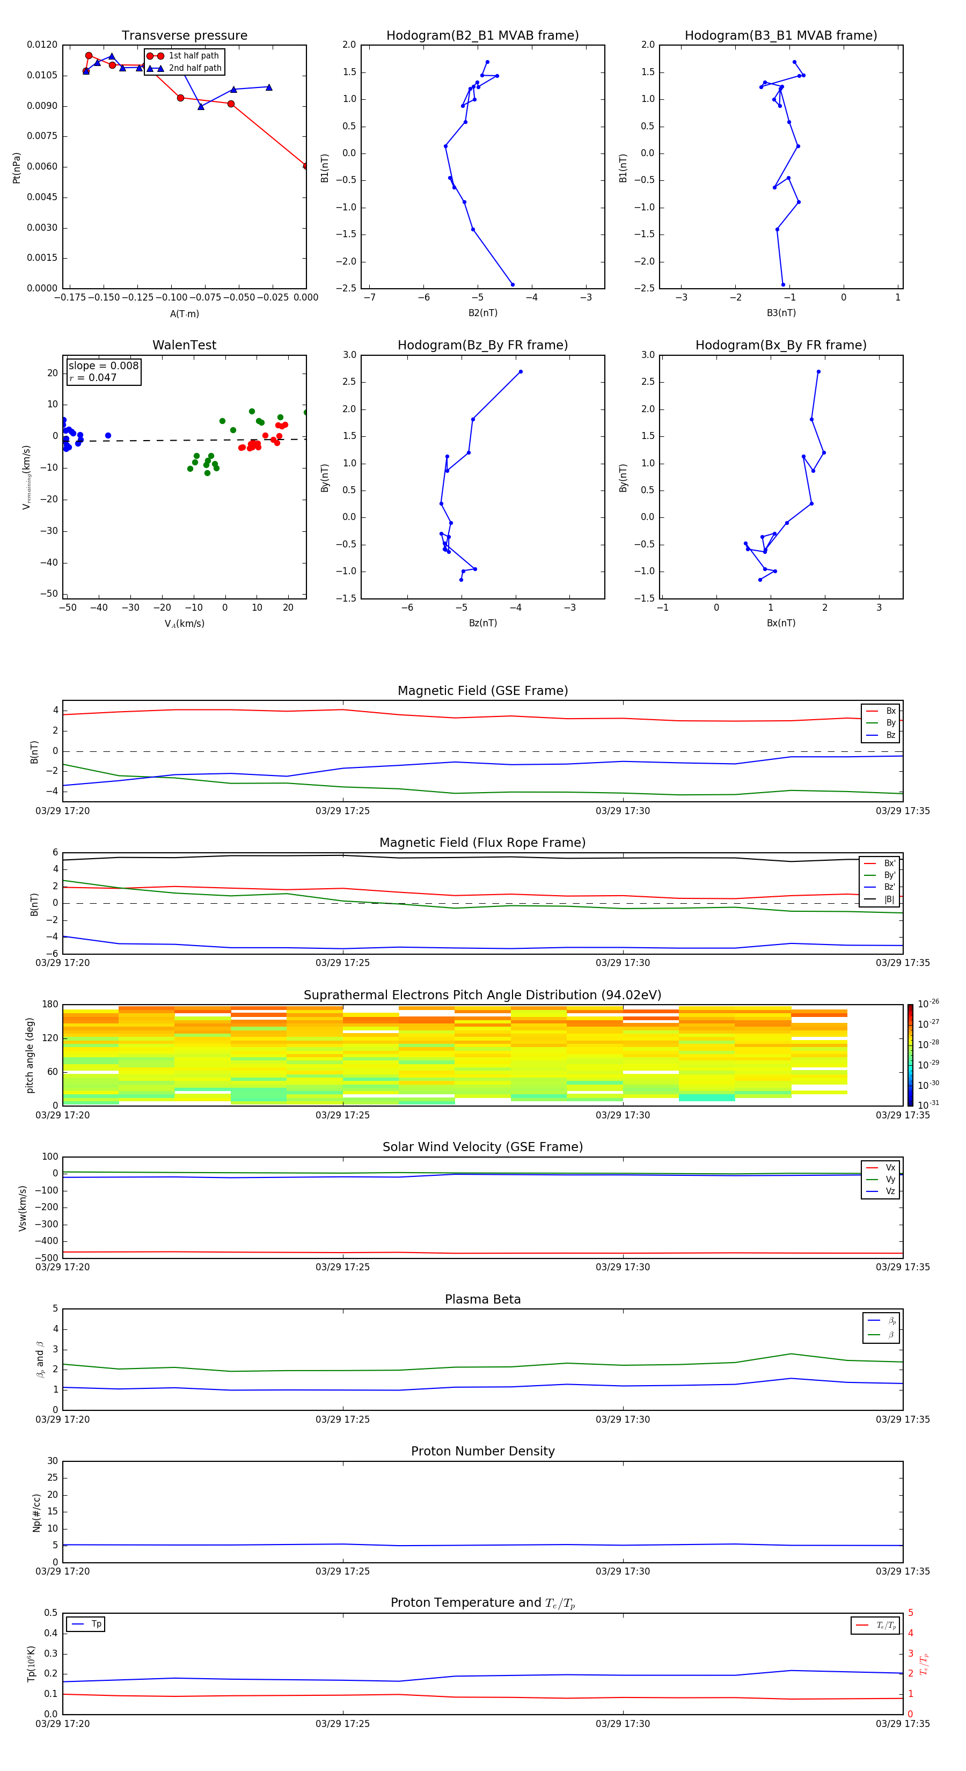
Task: Click the lowest point of B2_B1 hodogram
Action: coord(512,284)
